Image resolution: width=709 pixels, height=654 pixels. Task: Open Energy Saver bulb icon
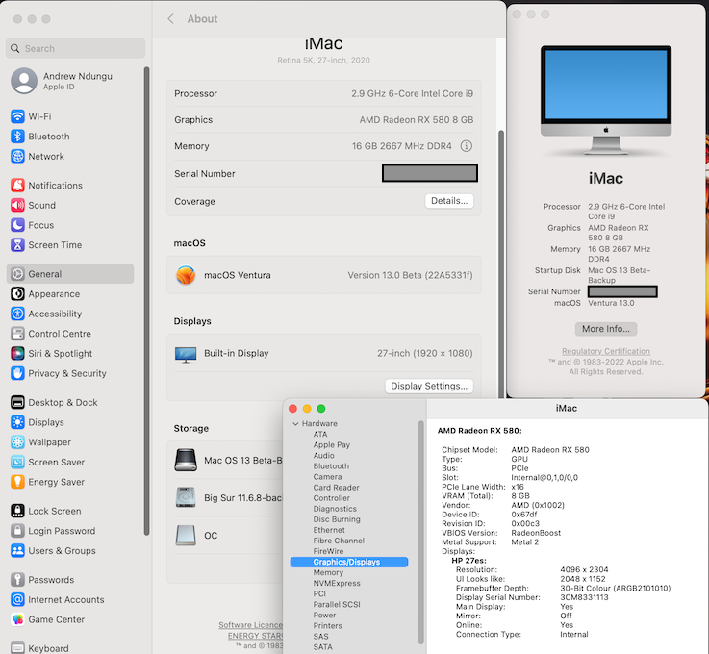point(17,482)
